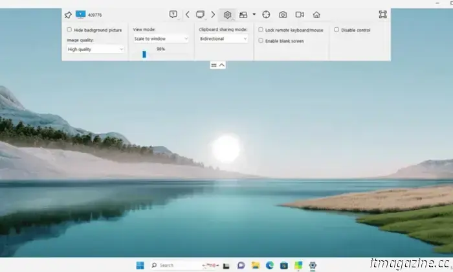Click the pin toolbar icon
This screenshot has width=453, height=272.
click(x=69, y=15)
